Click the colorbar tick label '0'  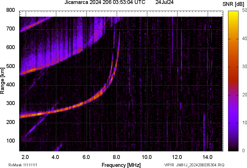pos(244,151)
